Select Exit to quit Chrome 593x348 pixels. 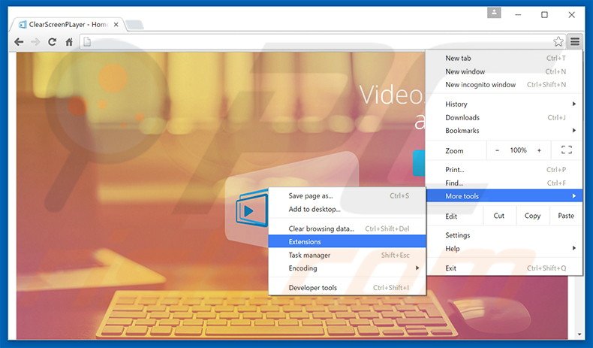coord(504,268)
